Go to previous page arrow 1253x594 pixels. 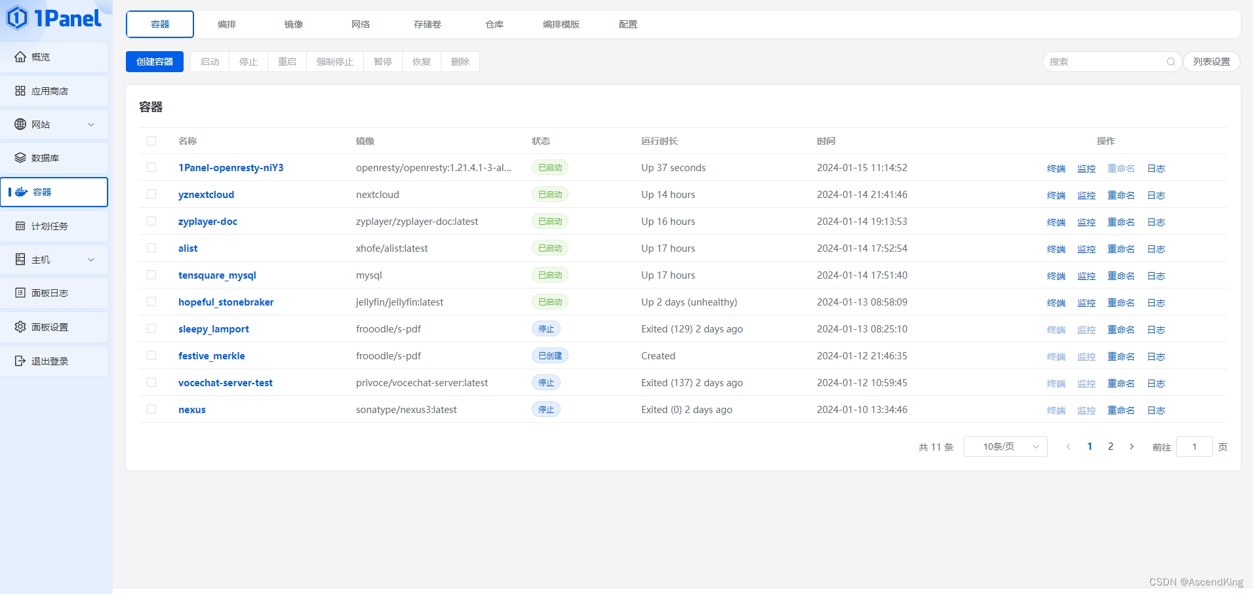pyautogui.click(x=1069, y=446)
